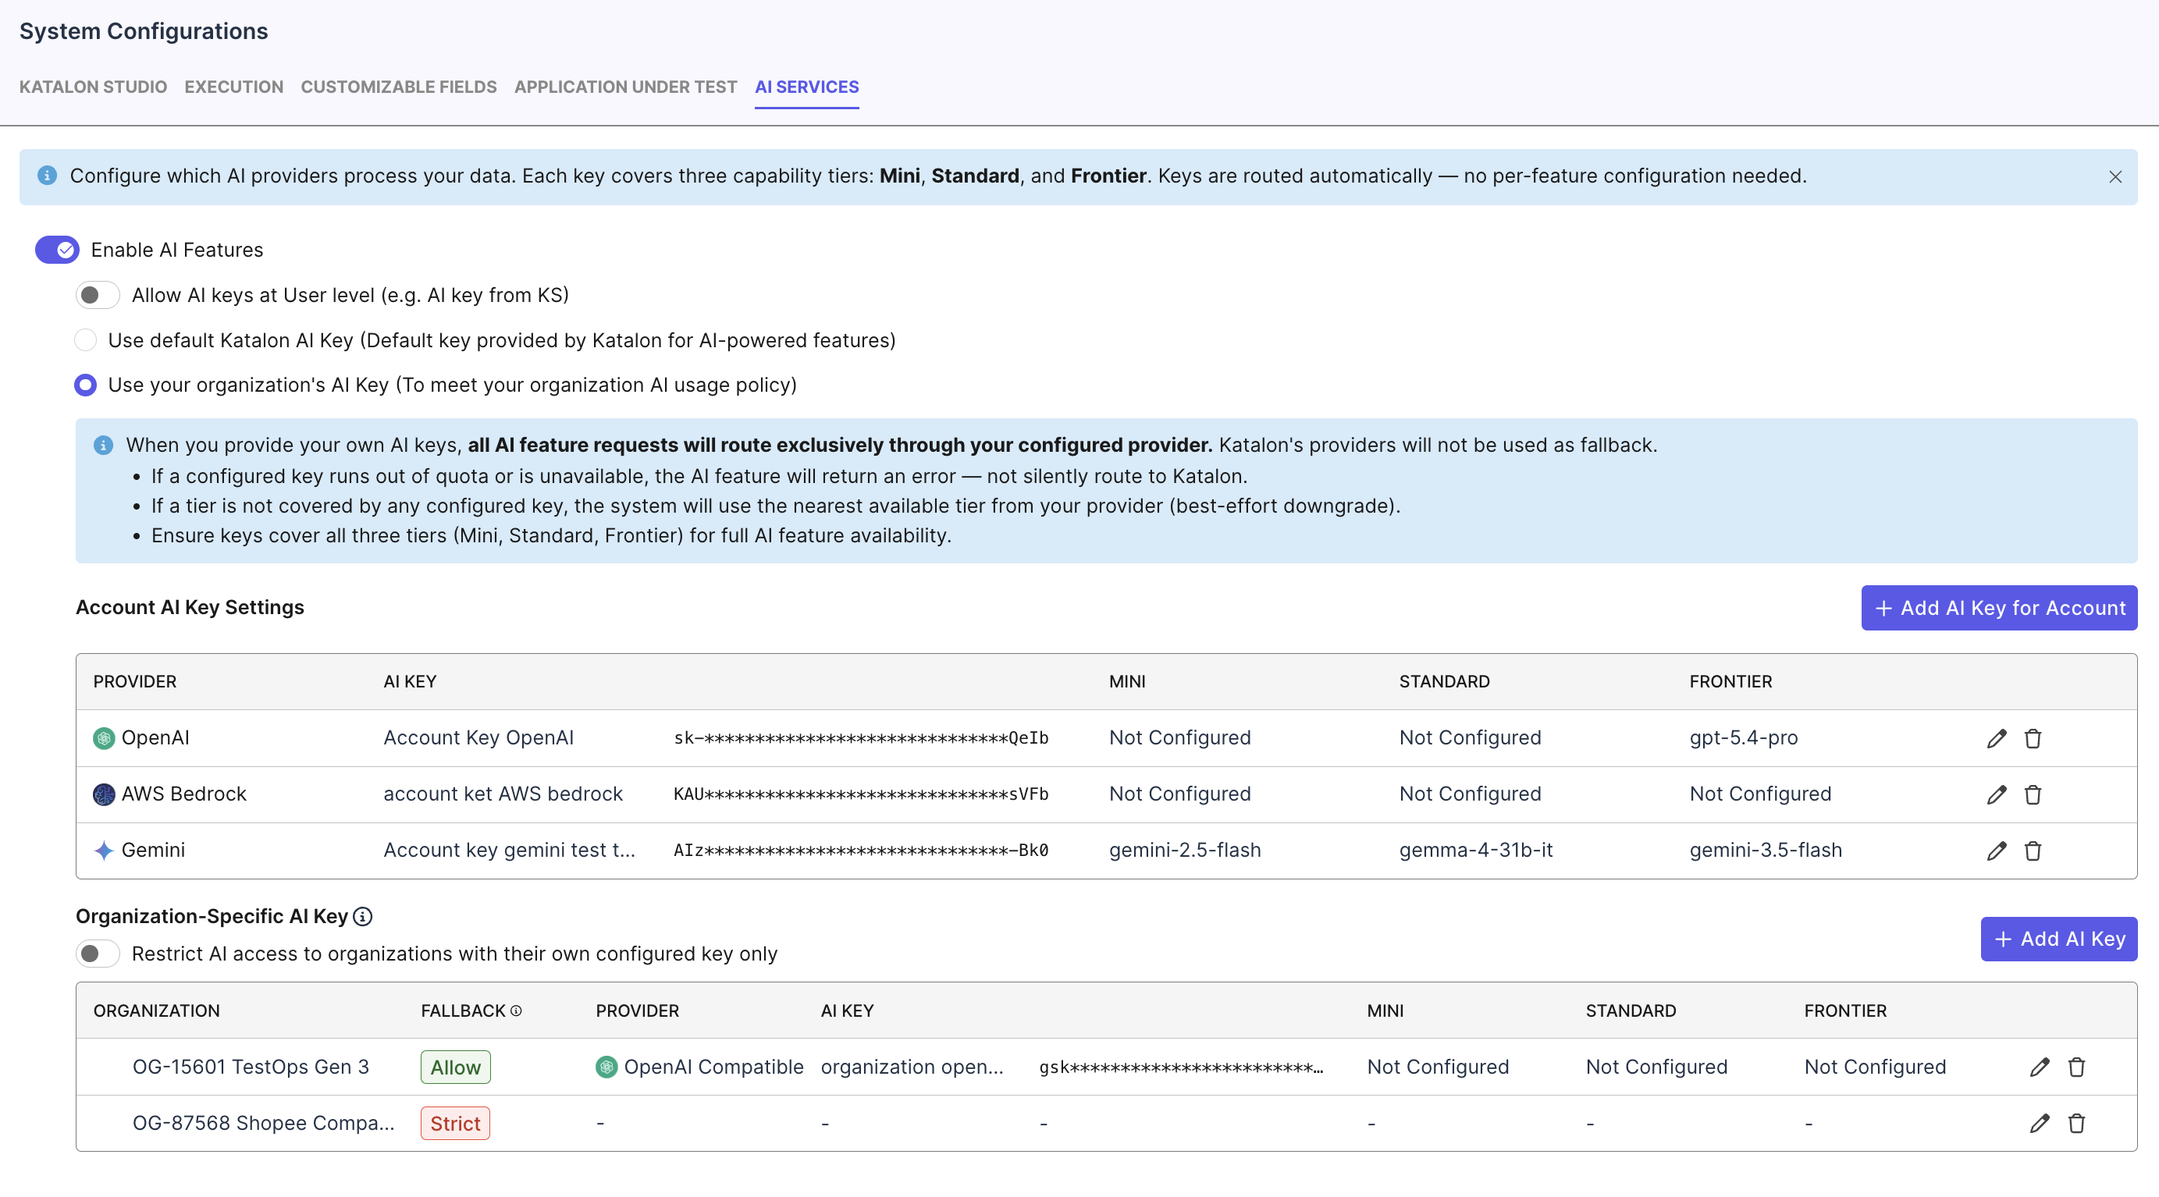Click Account AI Key Settings heading
Screen dimensions: 2159x1197
(190, 607)
